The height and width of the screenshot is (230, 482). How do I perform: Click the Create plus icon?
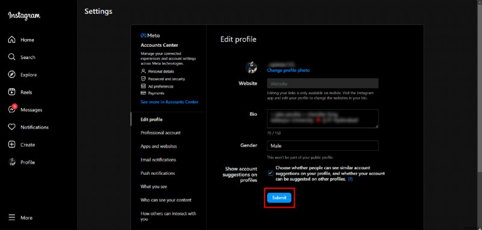coord(11,145)
